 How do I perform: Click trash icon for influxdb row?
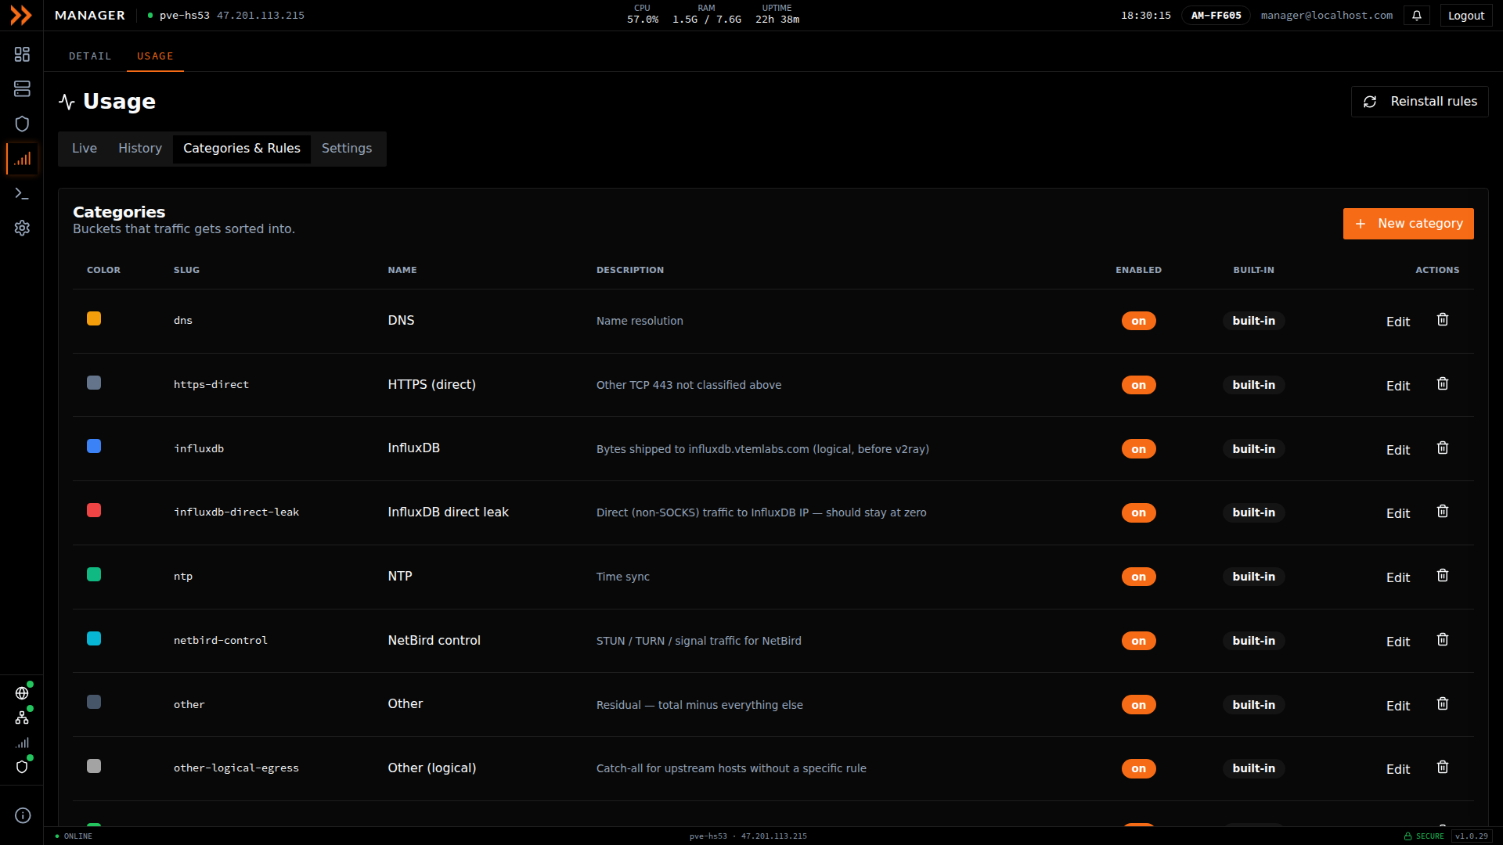click(1443, 448)
